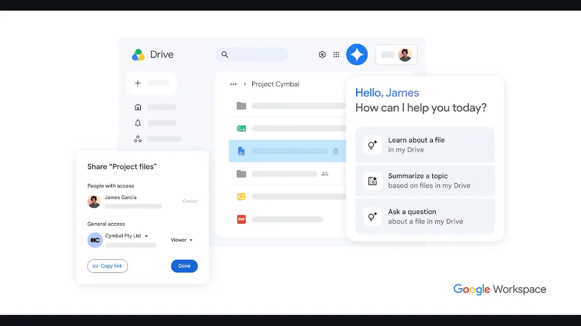Choose Learn about a file suggestion

point(425,145)
